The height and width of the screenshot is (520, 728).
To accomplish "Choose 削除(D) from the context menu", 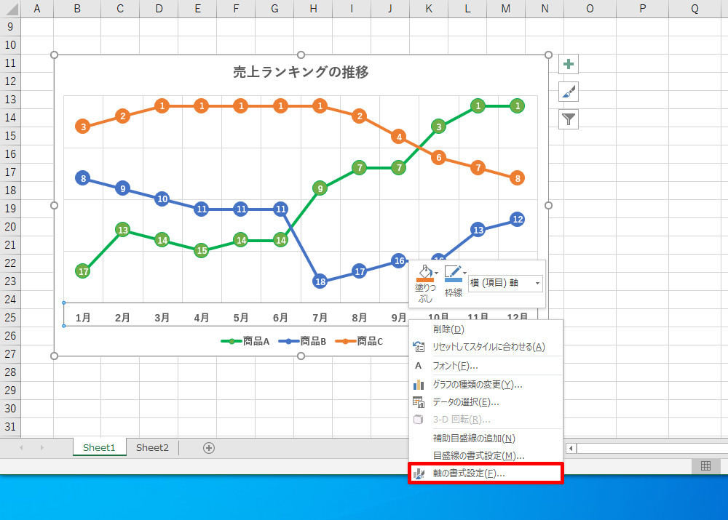I will (x=486, y=329).
